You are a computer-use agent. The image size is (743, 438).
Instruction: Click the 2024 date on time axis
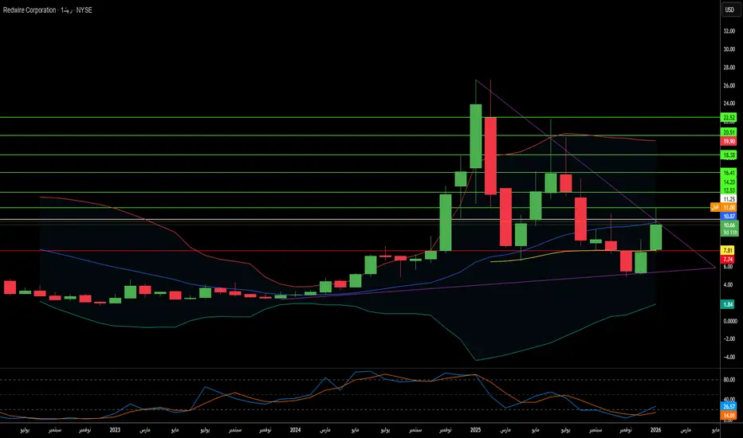[x=295, y=430]
